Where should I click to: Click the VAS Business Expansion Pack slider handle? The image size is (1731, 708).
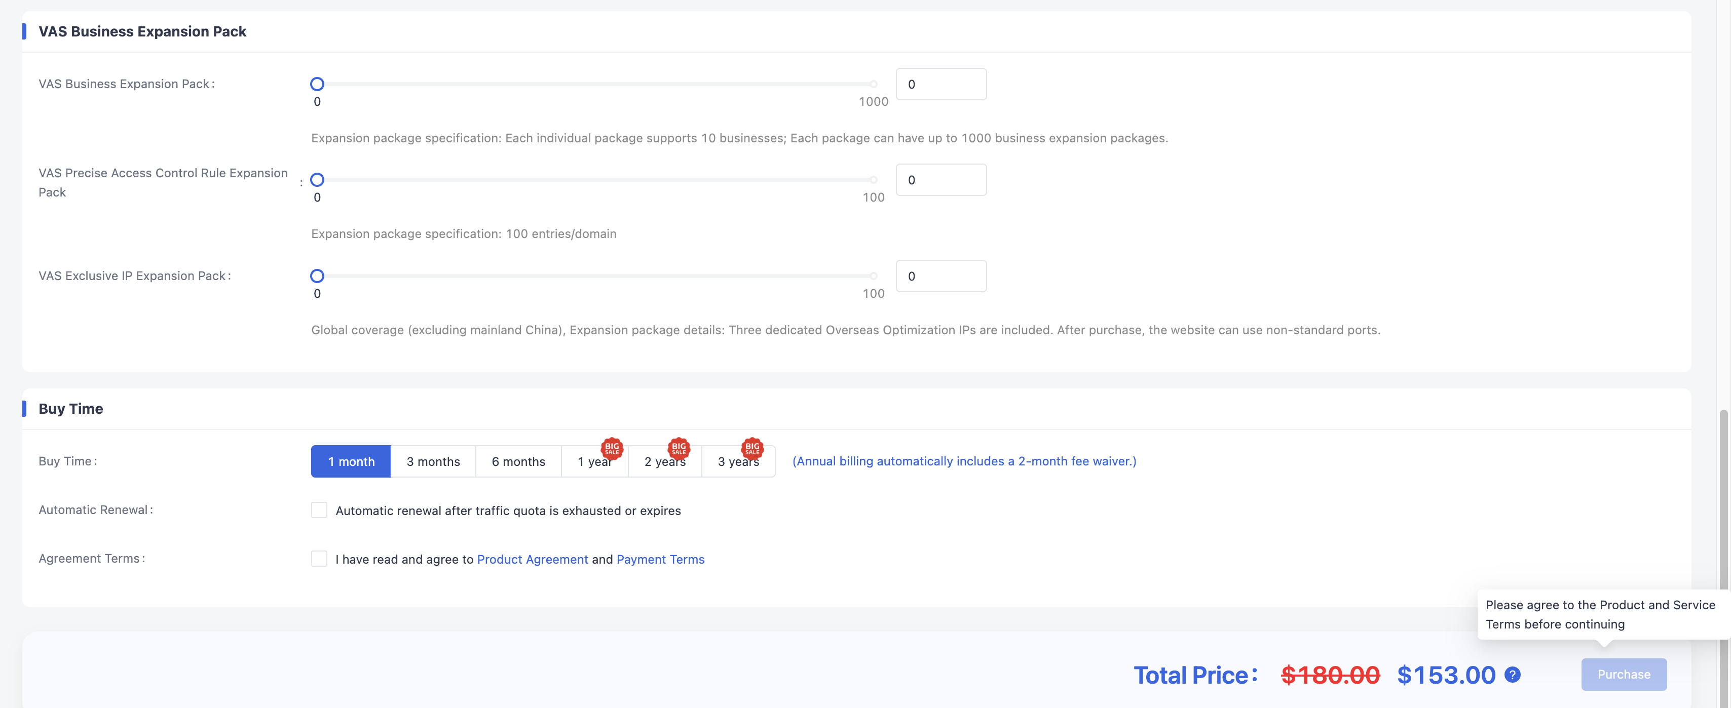317,84
